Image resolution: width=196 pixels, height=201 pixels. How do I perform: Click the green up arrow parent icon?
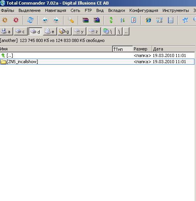tap(3, 55)
